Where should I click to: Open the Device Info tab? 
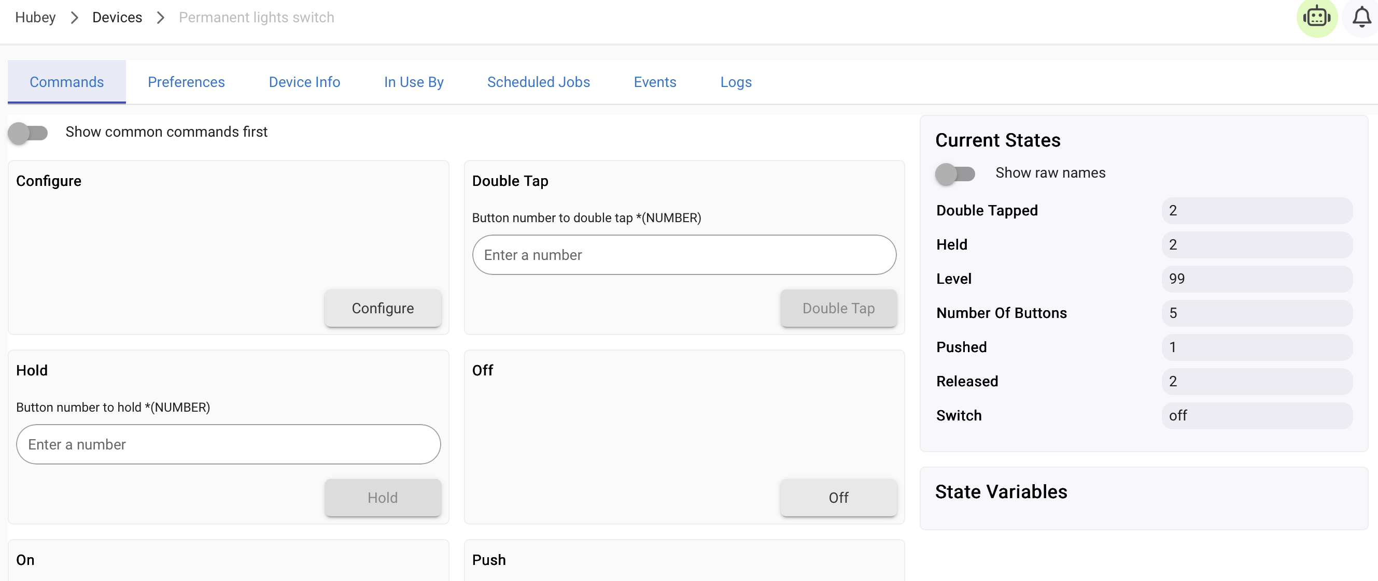[x=304, y=82]
